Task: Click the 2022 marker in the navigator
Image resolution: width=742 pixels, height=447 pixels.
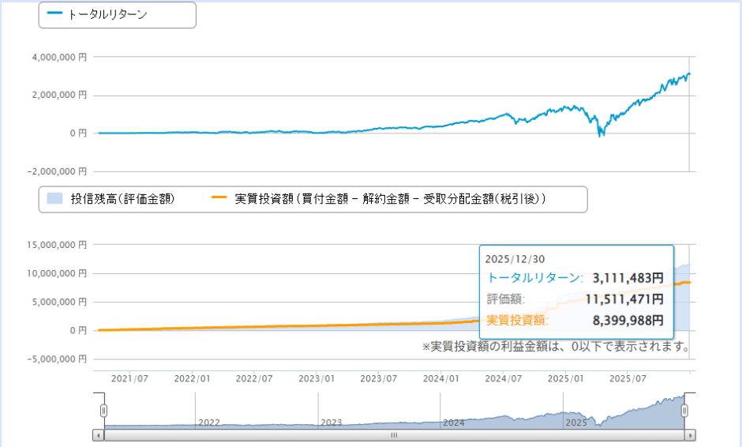Action: point(209,423)
